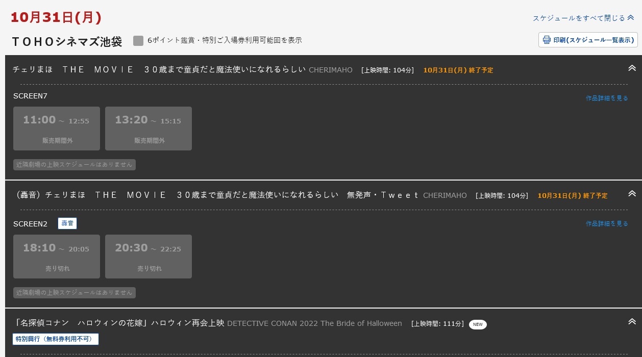Click the チェリまほ THE MOVIE title heading
Screen dimensions: 642x357
pyautogui.click(x=159, y=69)
